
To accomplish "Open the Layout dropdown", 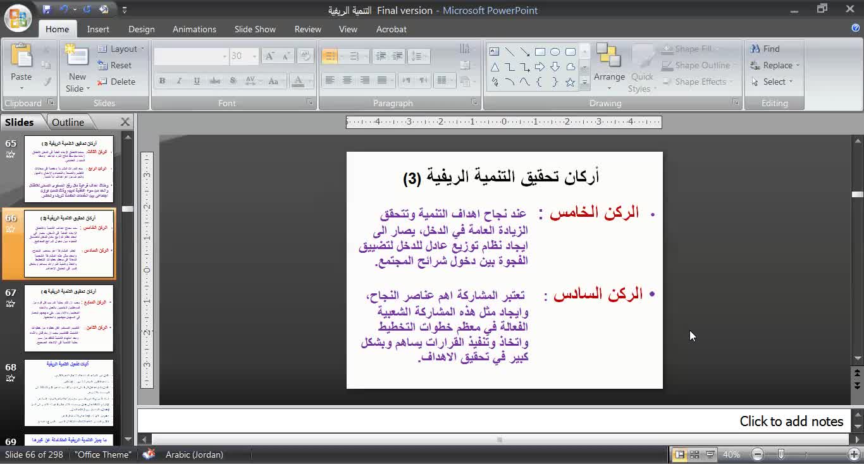I will pyautogui.click(x=121, y=49).
